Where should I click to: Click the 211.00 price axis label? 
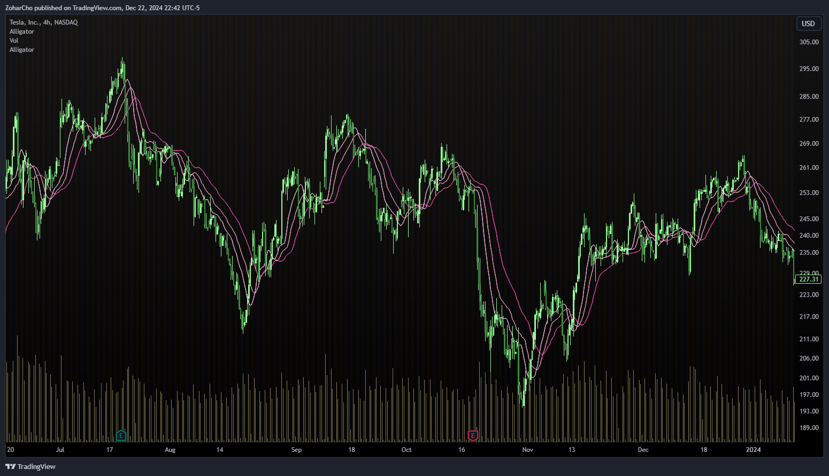pos(809,339)
